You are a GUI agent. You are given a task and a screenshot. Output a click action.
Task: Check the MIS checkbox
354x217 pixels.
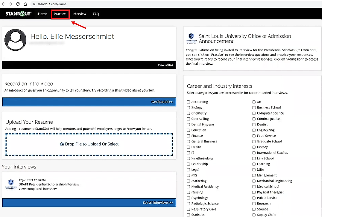(x=189, y=175)
